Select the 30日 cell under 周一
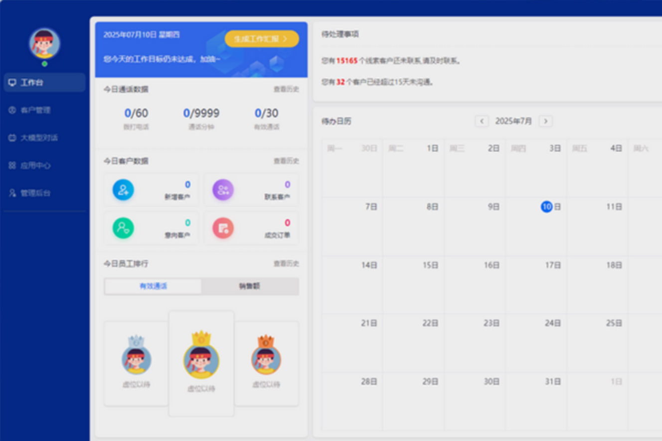 (352, 168)
